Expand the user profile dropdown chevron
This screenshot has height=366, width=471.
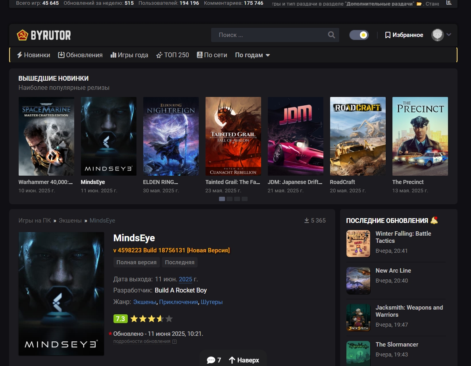pyautogui.click(x=449, y=35)
